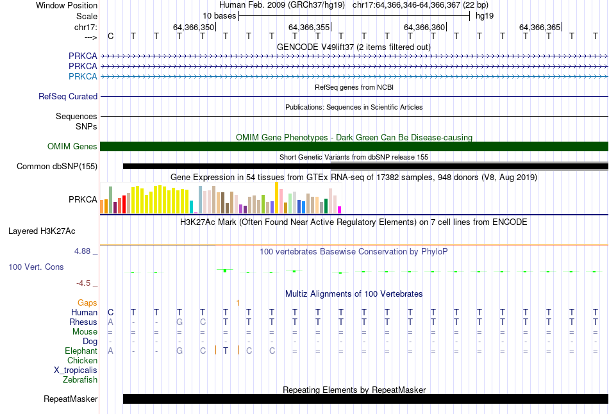Open 100 vertebrates Basewise Conservation title
Viewport: 609px width, 414px height.
[354, 252]
